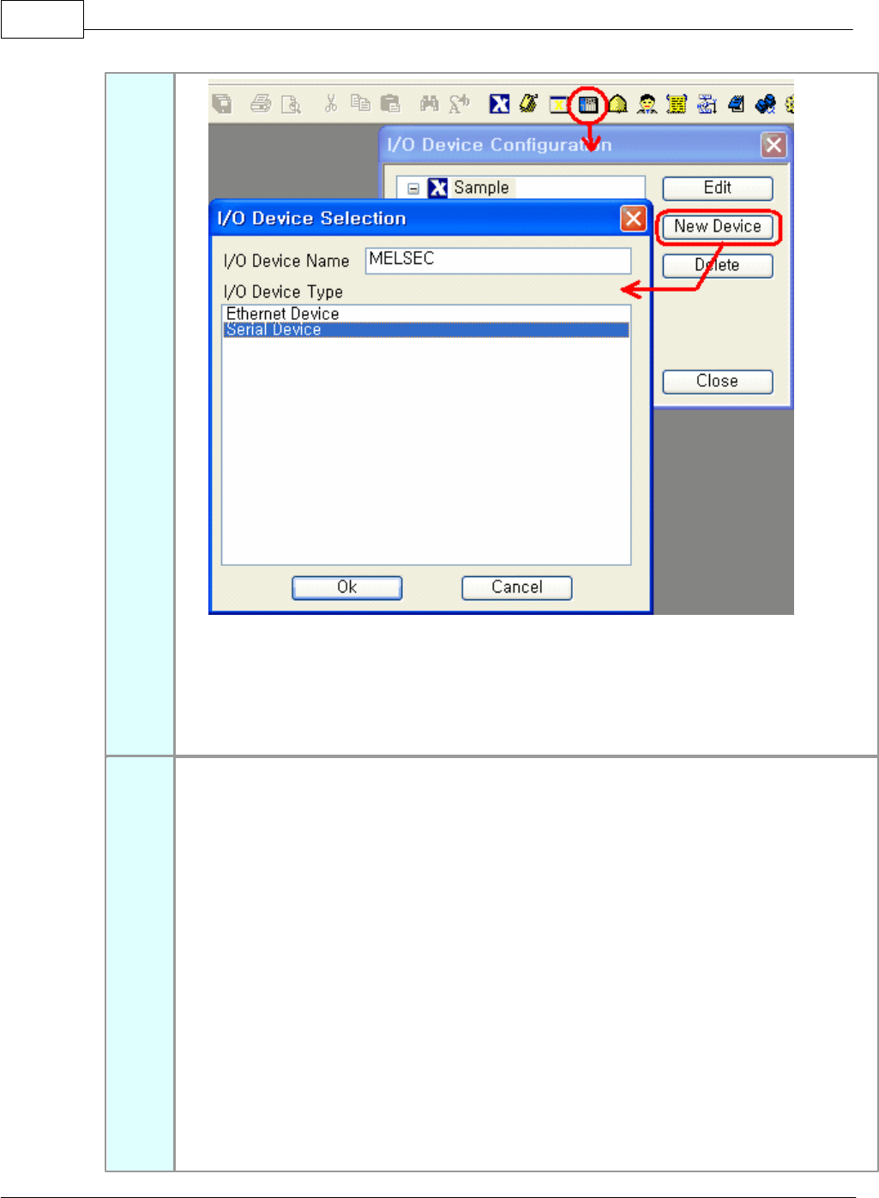The width and height of the screenshot is (879, 1198).
Task: Click the New Device button
Action: pyautogui.click(x=718, y=226)
